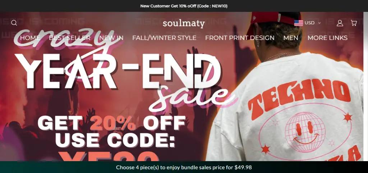Open the FALL/WINTER STYLE category

coord(164,38)
